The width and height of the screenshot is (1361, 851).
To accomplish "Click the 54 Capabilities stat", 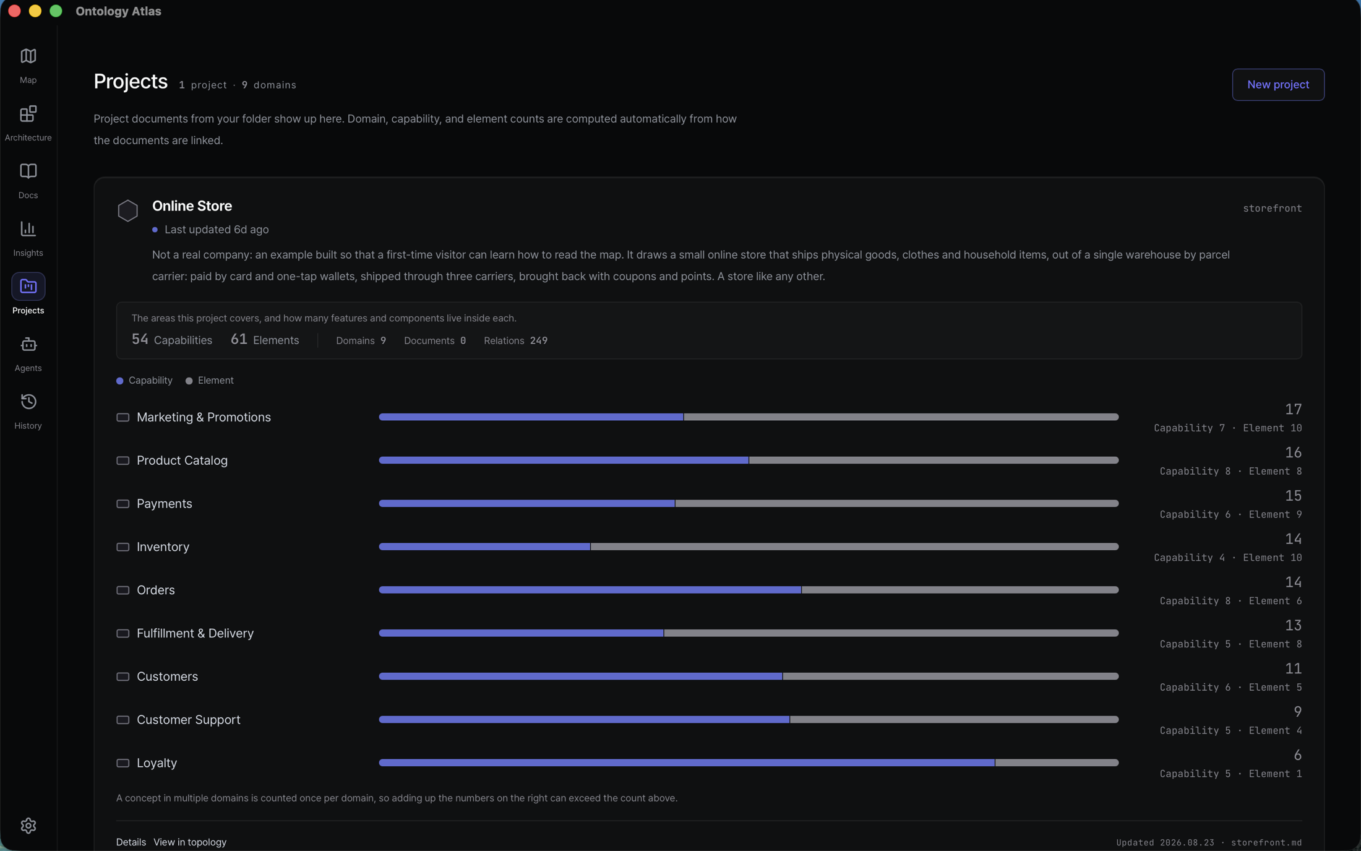I will (172, 340).
